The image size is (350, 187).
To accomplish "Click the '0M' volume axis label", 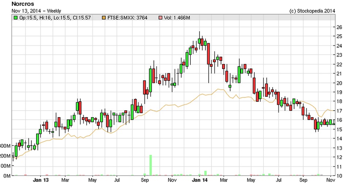I will (x=7, y=176).
